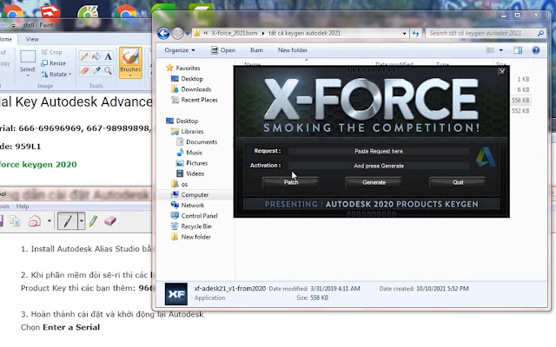Open the Pictures library
Image resolution: width=556 pixels, height=347 pixels.
192,163
